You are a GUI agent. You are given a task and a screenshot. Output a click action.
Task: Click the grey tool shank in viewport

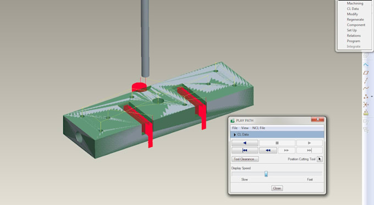[x=145, y=38]
